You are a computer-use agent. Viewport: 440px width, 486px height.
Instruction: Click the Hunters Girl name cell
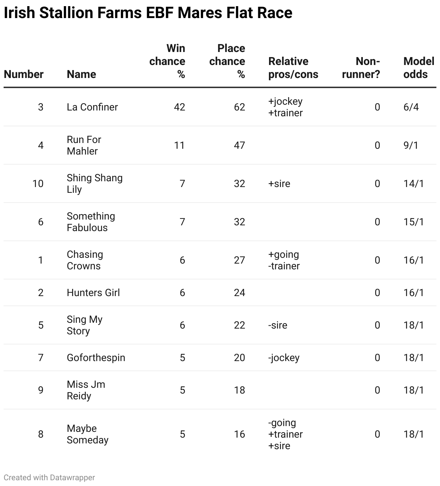pos(93,293)
